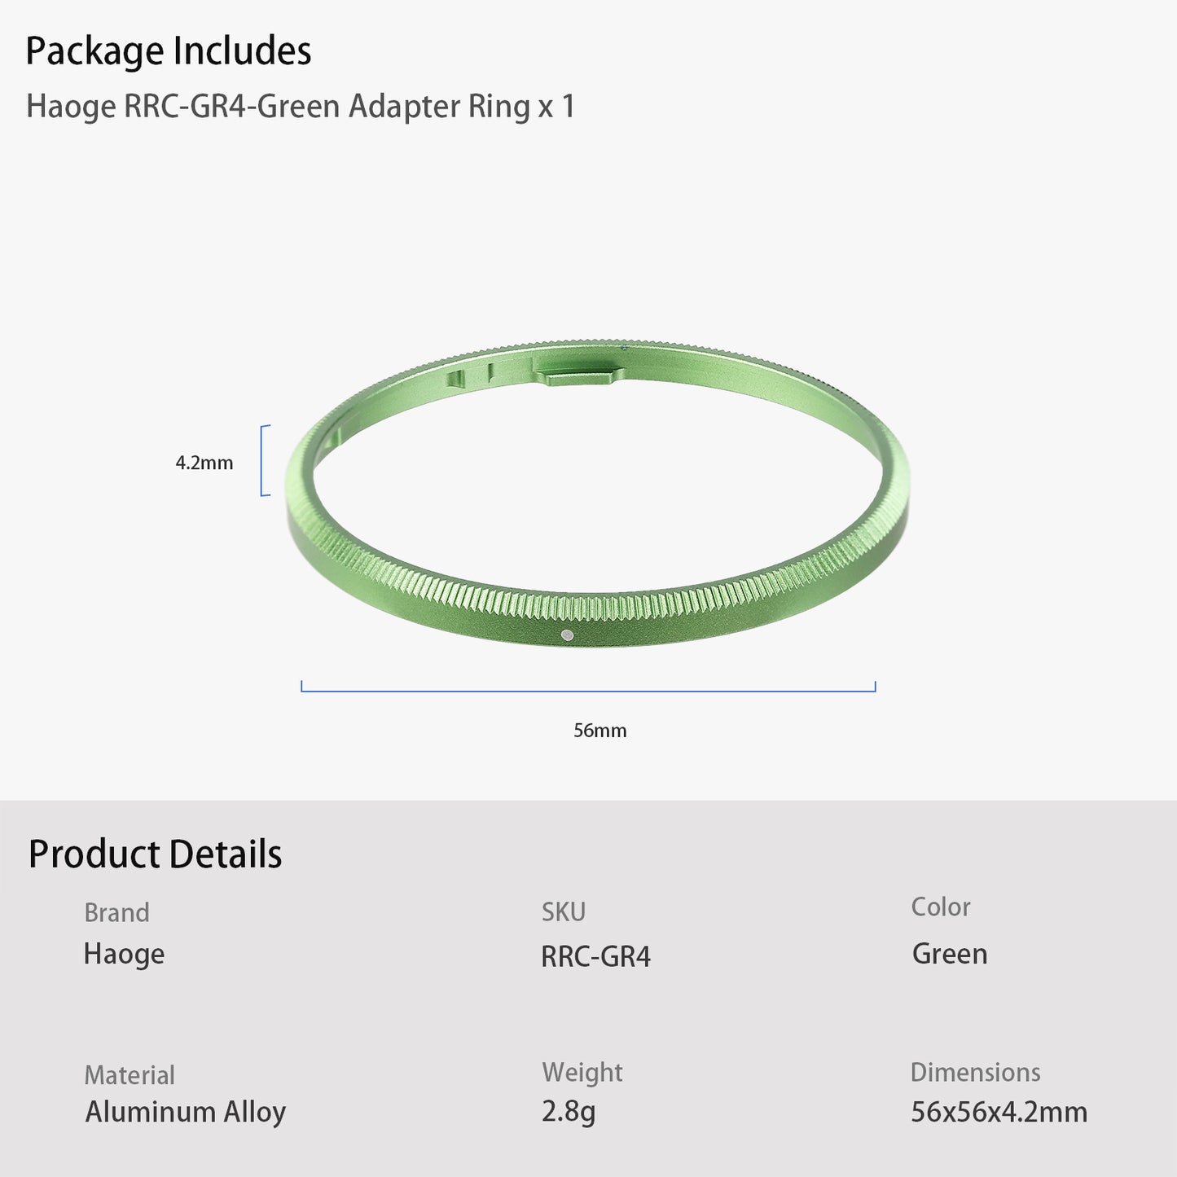Select the weight value "2.8g"
Viewport: 1177px width, 1177px height.
pyautogui.click(x=569, y=1111)
